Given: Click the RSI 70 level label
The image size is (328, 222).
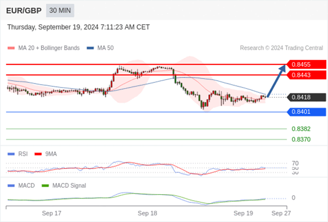Looking at the screenshot, I should [295, 163].
